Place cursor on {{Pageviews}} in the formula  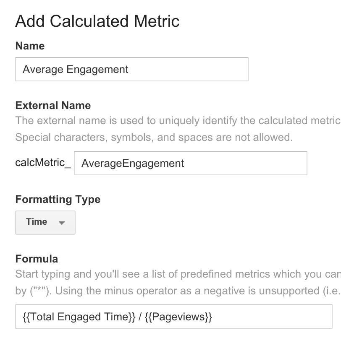point(178,317)
